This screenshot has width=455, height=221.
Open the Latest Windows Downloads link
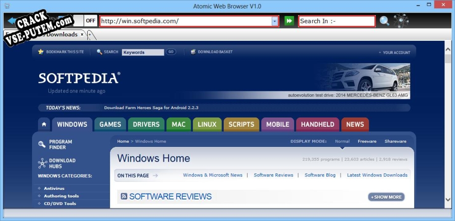point(377,175)
